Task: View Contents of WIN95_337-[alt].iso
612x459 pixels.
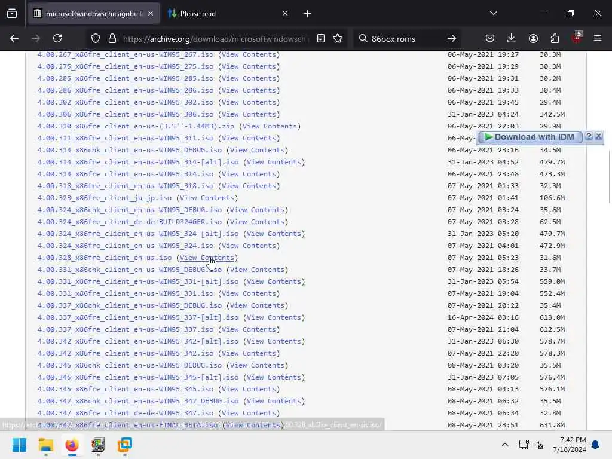Action: 274,317
